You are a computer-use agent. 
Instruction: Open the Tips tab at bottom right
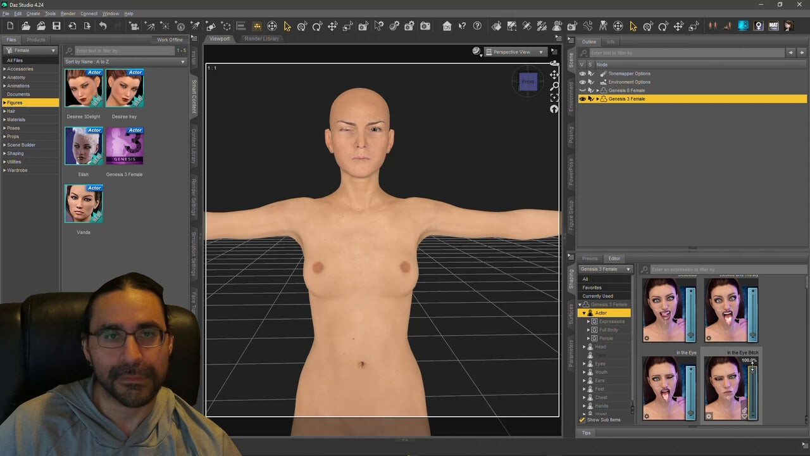point(586,433)
